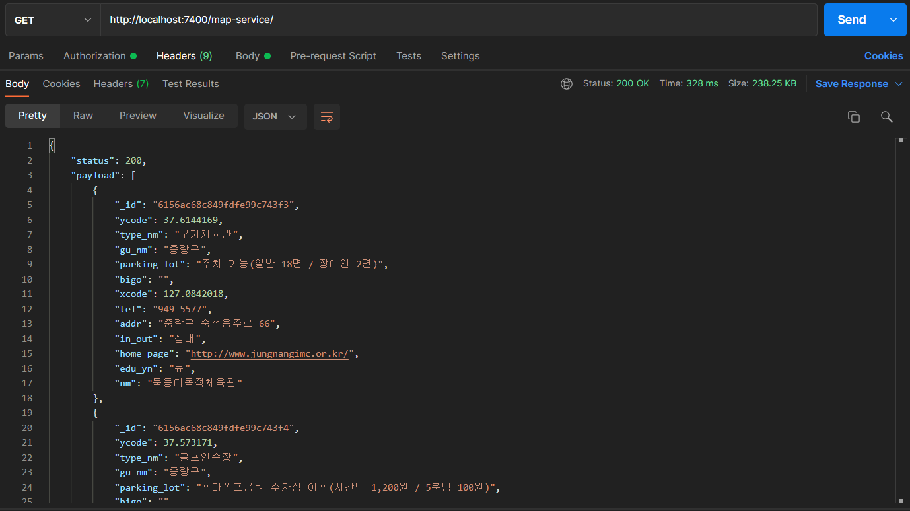Image resolution: width=910 pixels, height=511 pixels.
Task: Click the request URL field
Action: point(459,20)
